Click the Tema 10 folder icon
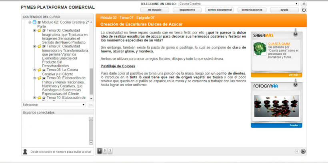This screenshot has height=163, width=328. (39, 97)
